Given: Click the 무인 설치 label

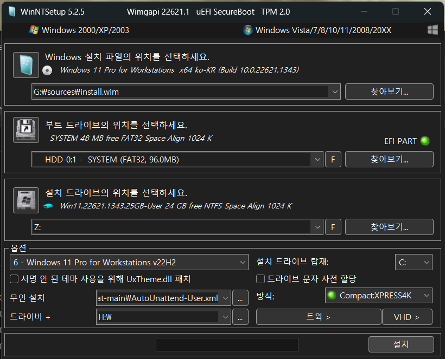Looking at the screenshot, I should [x=28, y=298].
